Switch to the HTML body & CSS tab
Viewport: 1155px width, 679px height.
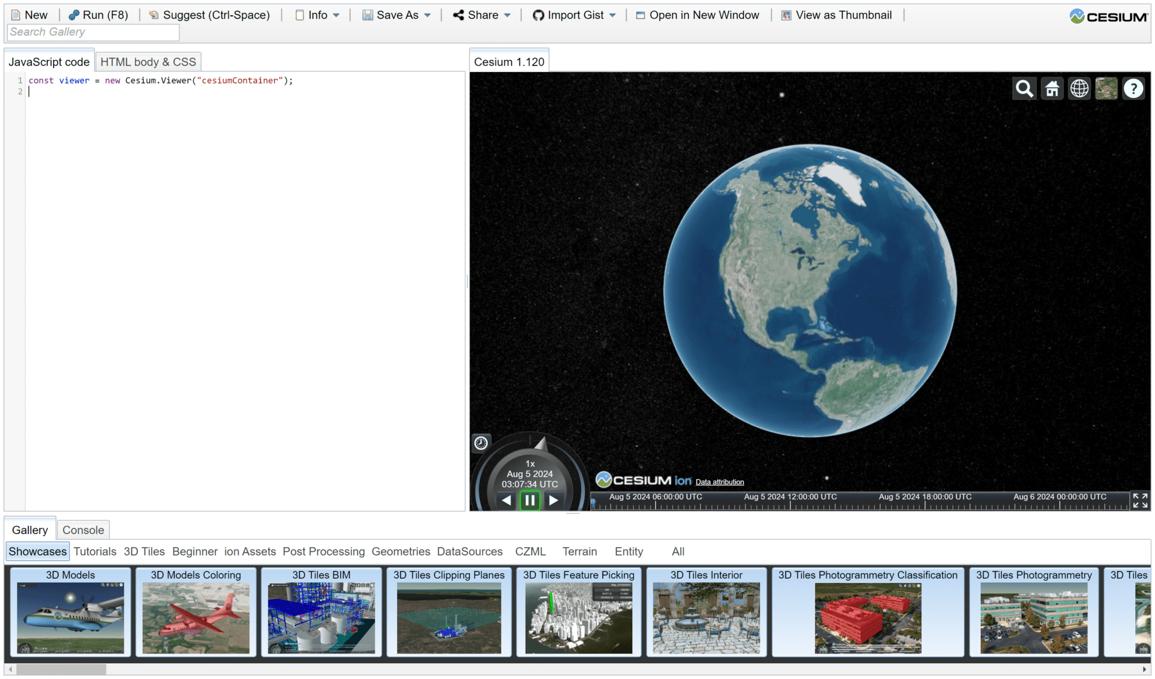pyautogui.click(x=148, y=61)
